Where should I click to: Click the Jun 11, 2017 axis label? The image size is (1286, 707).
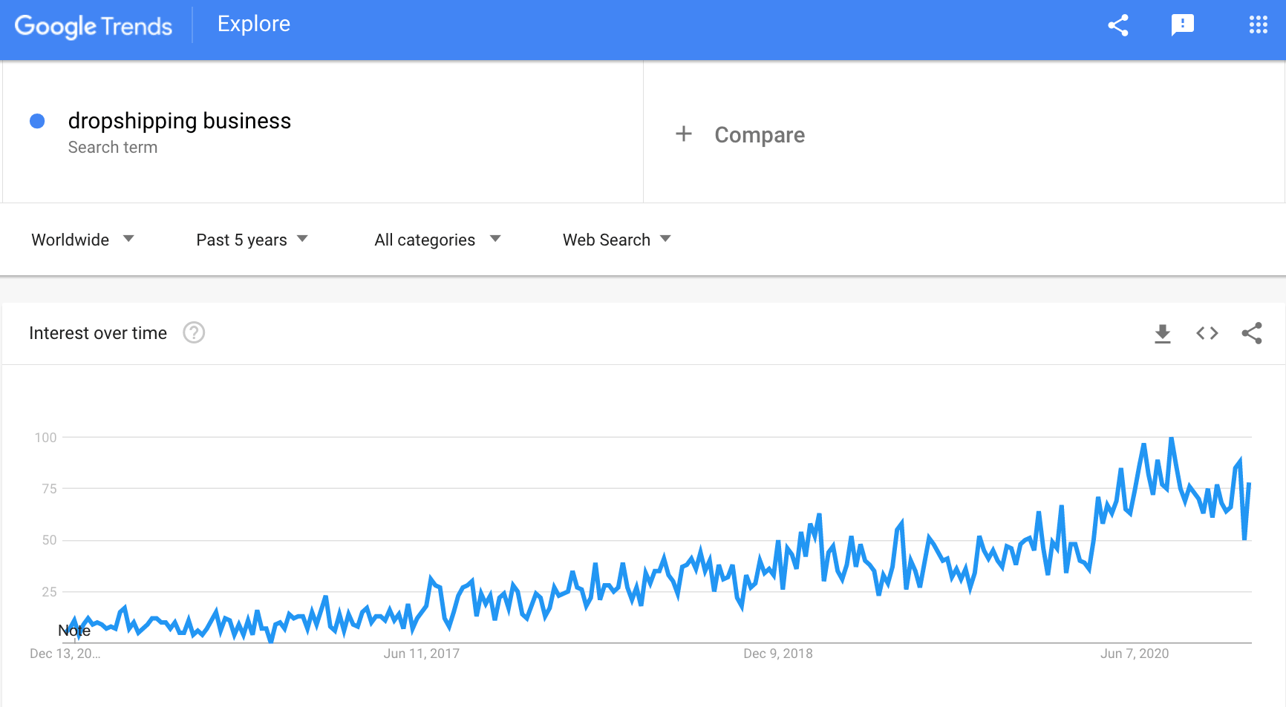click(x=421, y=654)
